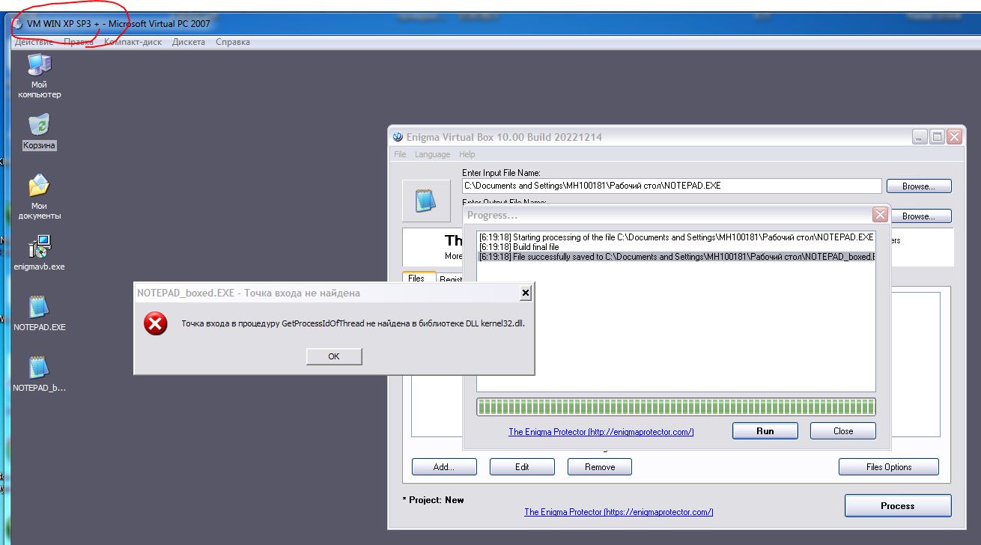Image resolution: width=981 pixels, height=545 pixels.
Task: Select the 'Build final file' log line
Action: (519, 247)
